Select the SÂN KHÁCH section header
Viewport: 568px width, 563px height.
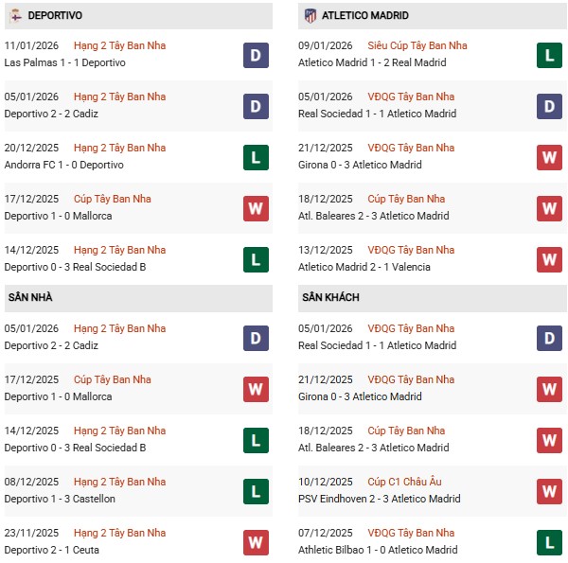tap(331, 297)
